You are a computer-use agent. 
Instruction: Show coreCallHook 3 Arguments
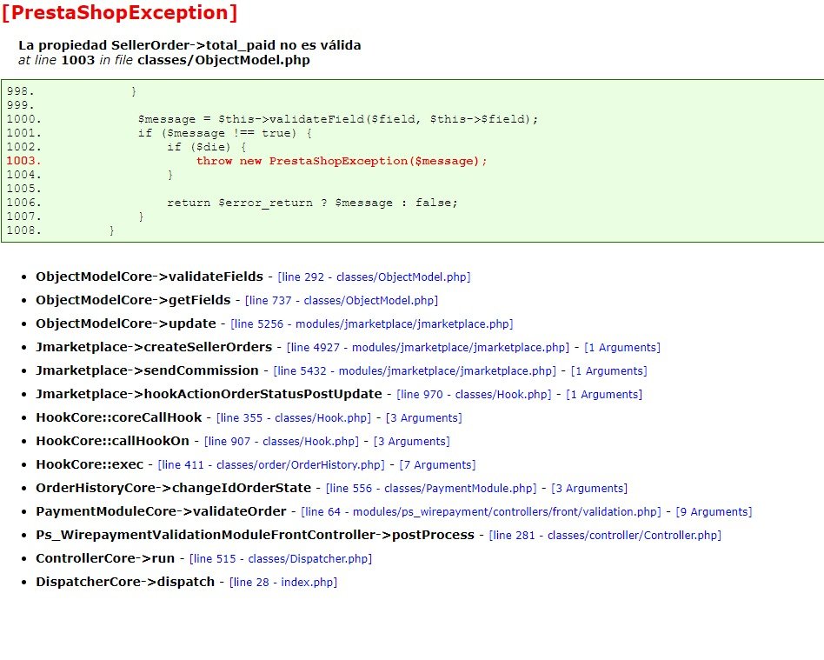coord(423,418)
